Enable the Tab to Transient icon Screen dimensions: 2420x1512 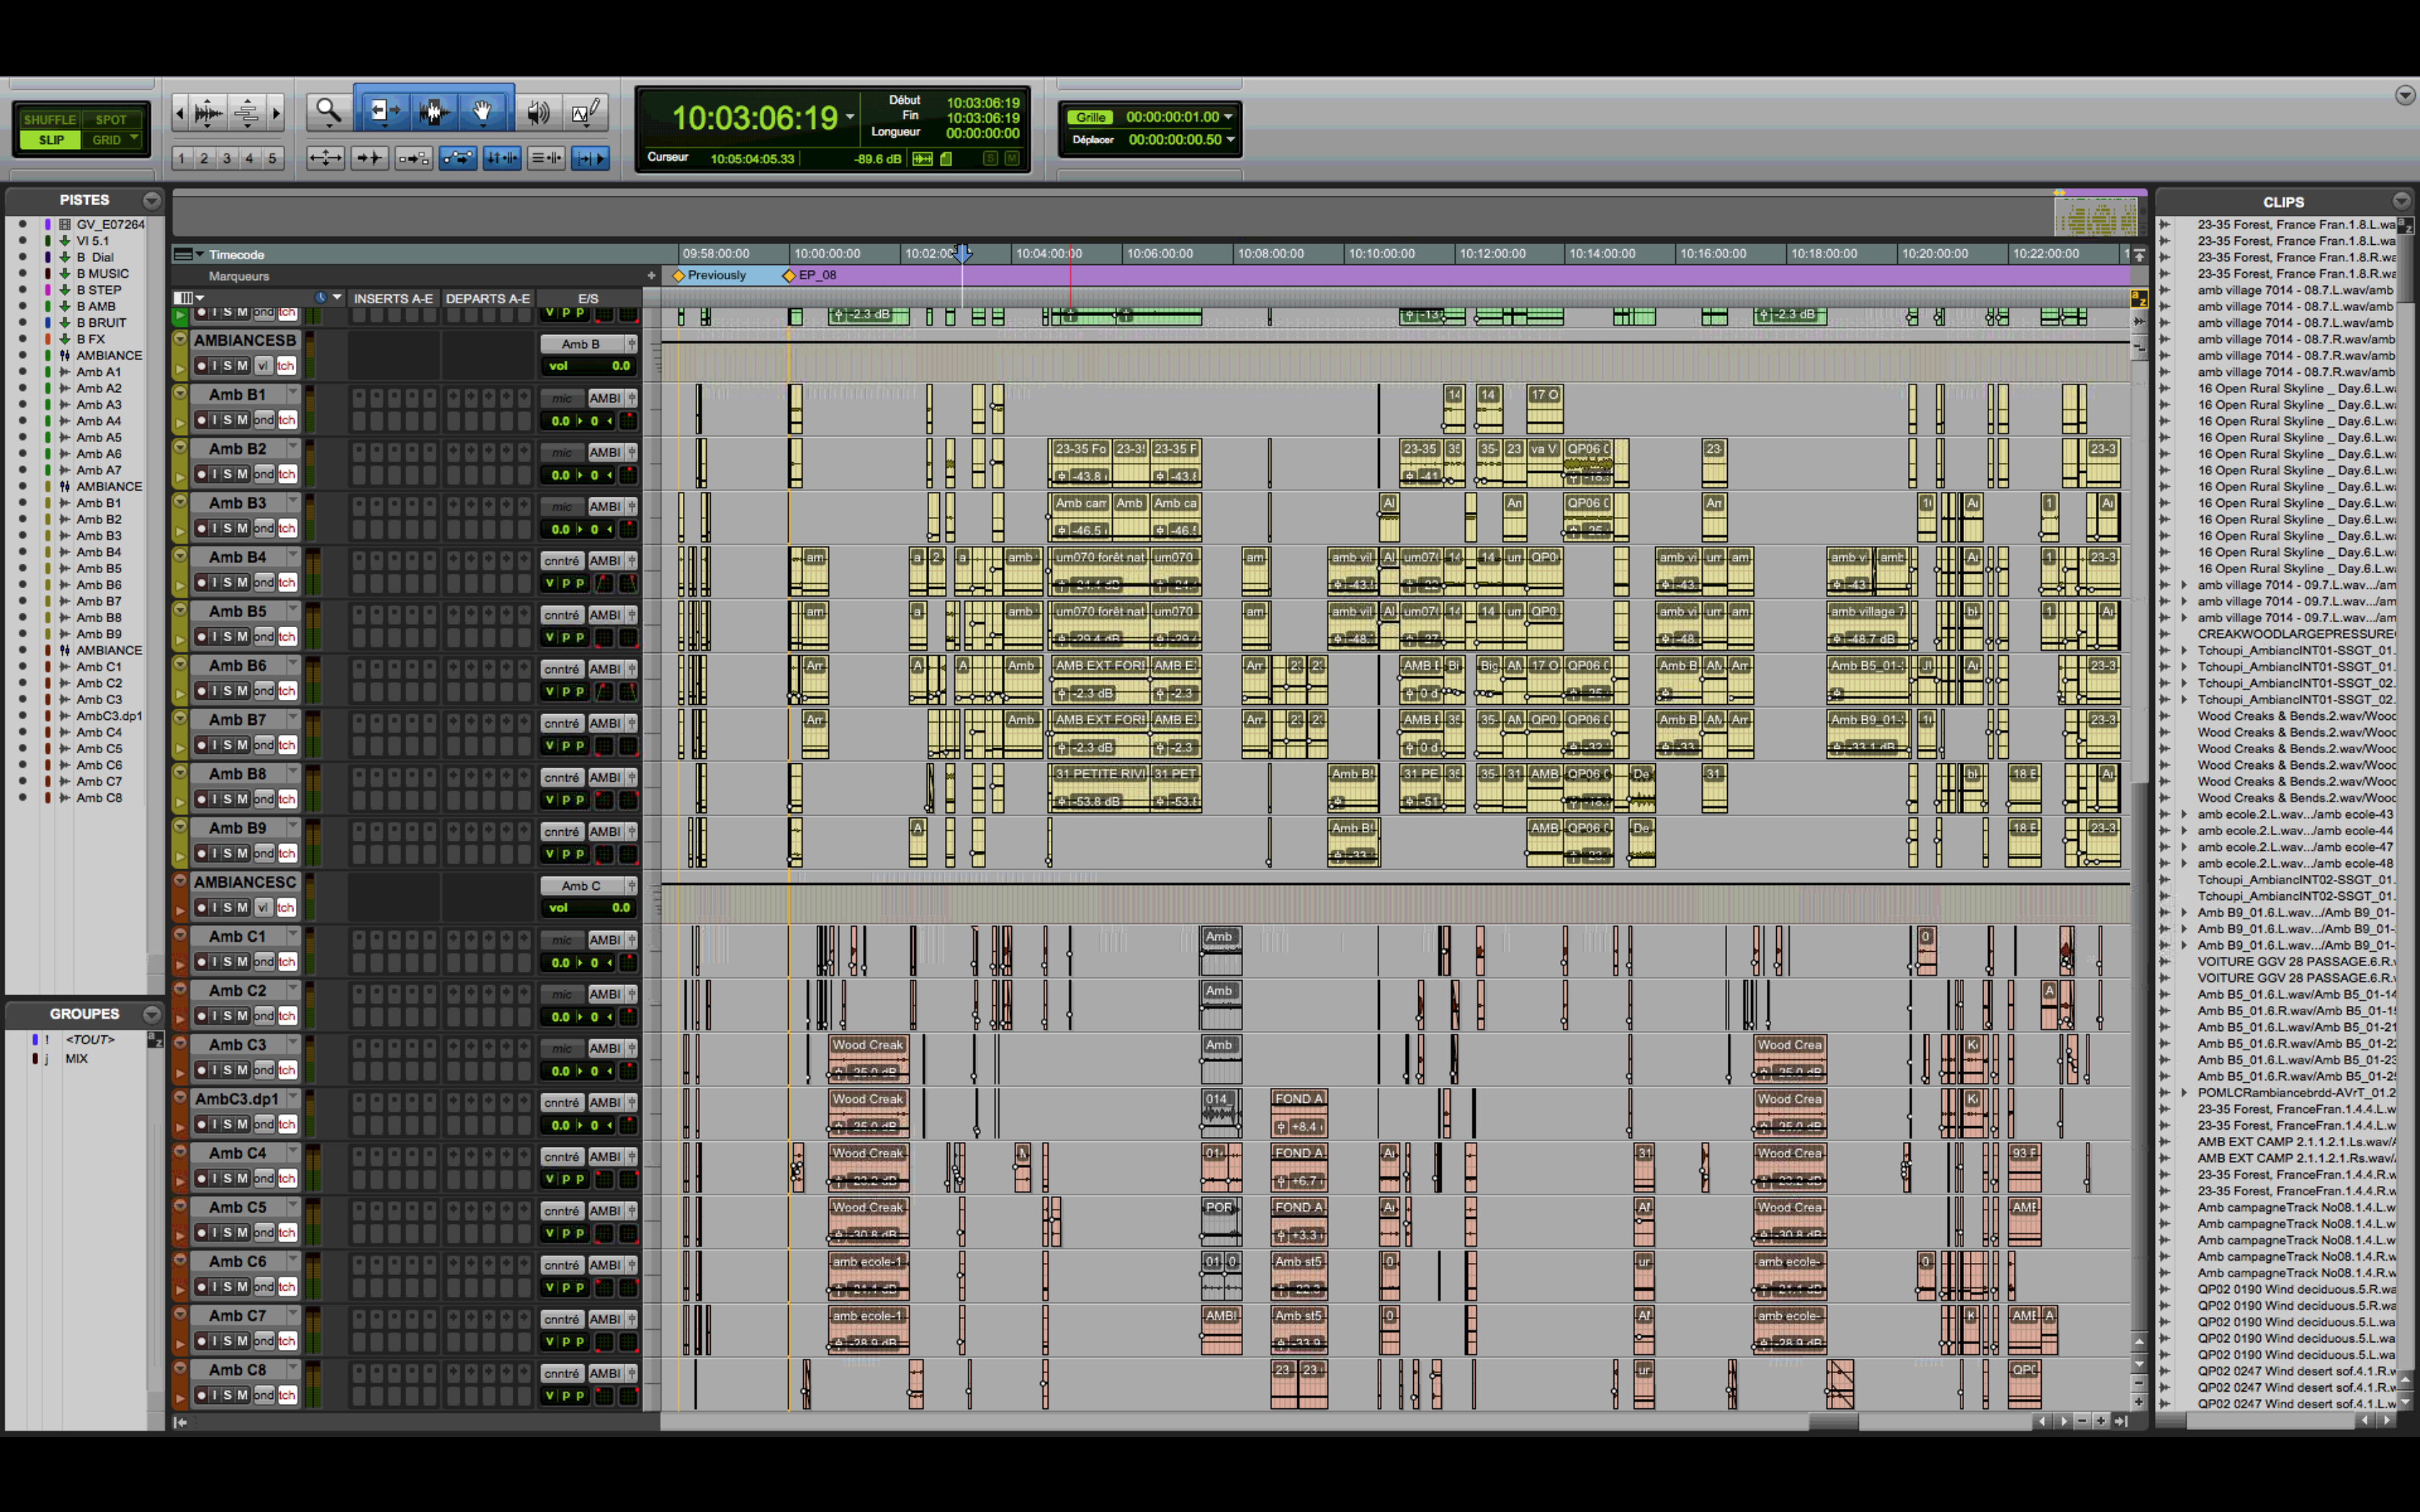pyautogui.click(x=369, y=158)
